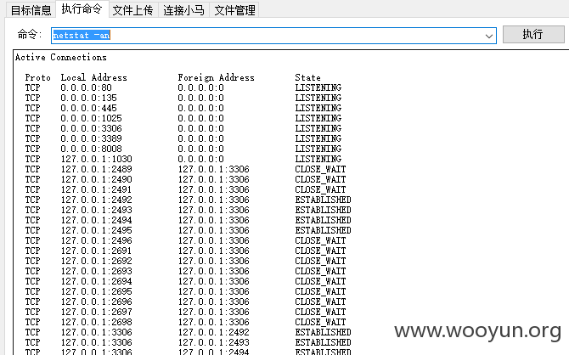The height and width of the screenshot is (355, 569).
Task: Click ESTABLISHED state in the 127.0.0.1:2495 row
Action: pyautogui.click(x=323, y=230)
